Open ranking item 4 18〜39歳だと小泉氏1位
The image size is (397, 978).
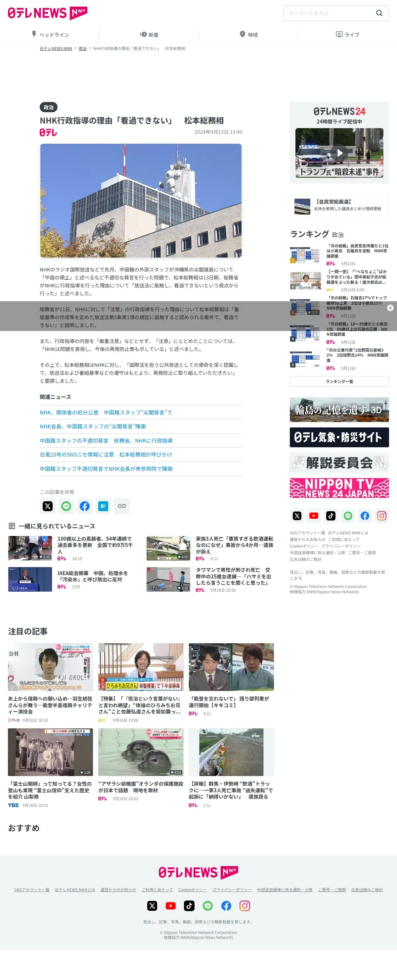[339, 333]
